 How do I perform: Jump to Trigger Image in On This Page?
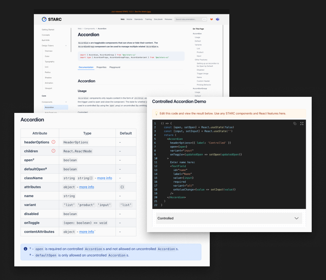tap(202, 74)
